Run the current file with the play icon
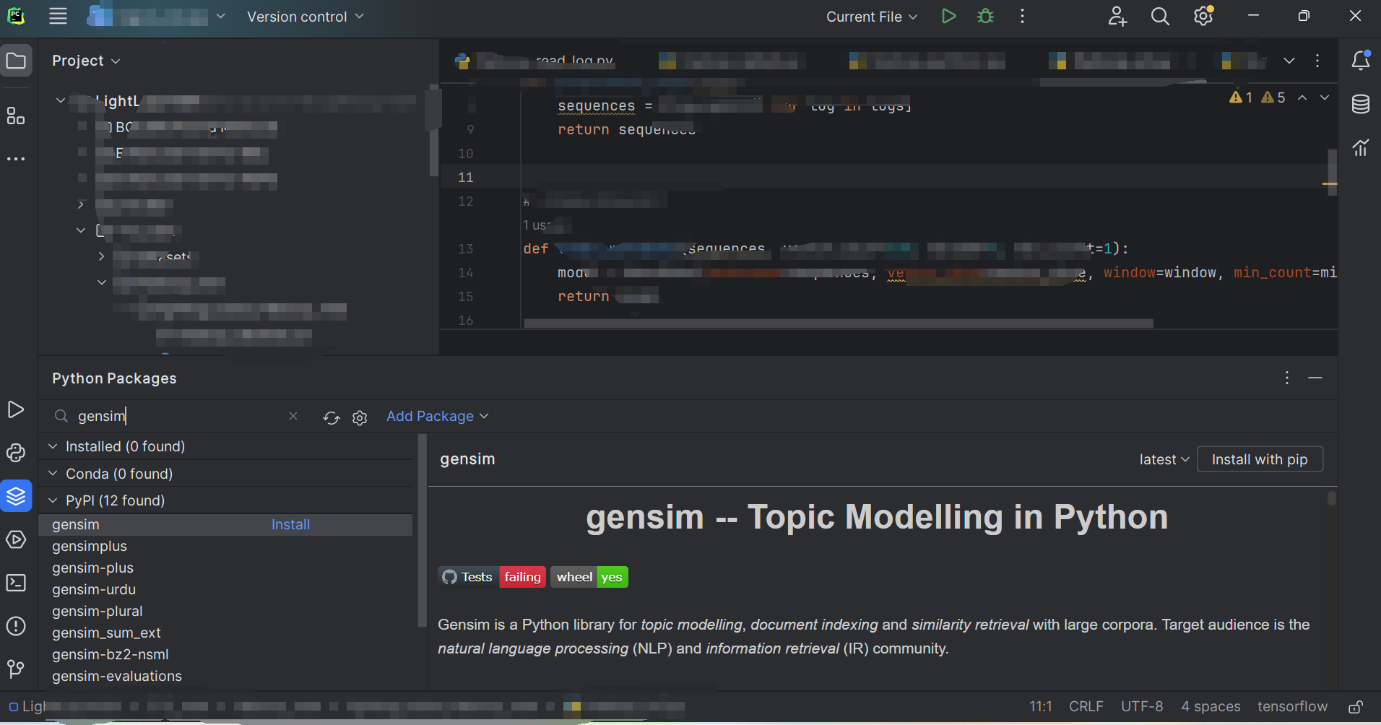The height and width of the screenshot is (725, 1381). (948, 16)
